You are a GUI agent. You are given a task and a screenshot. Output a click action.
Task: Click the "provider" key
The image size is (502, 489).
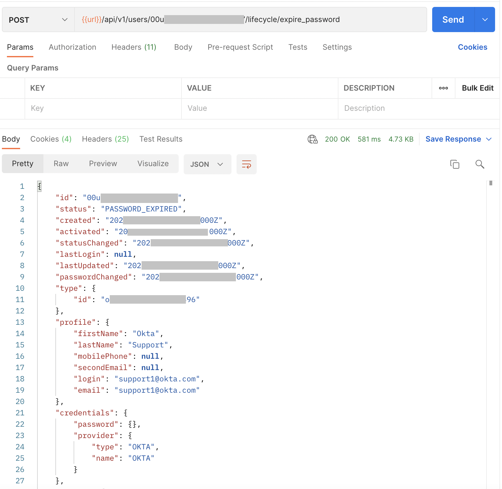coord(96,436)
